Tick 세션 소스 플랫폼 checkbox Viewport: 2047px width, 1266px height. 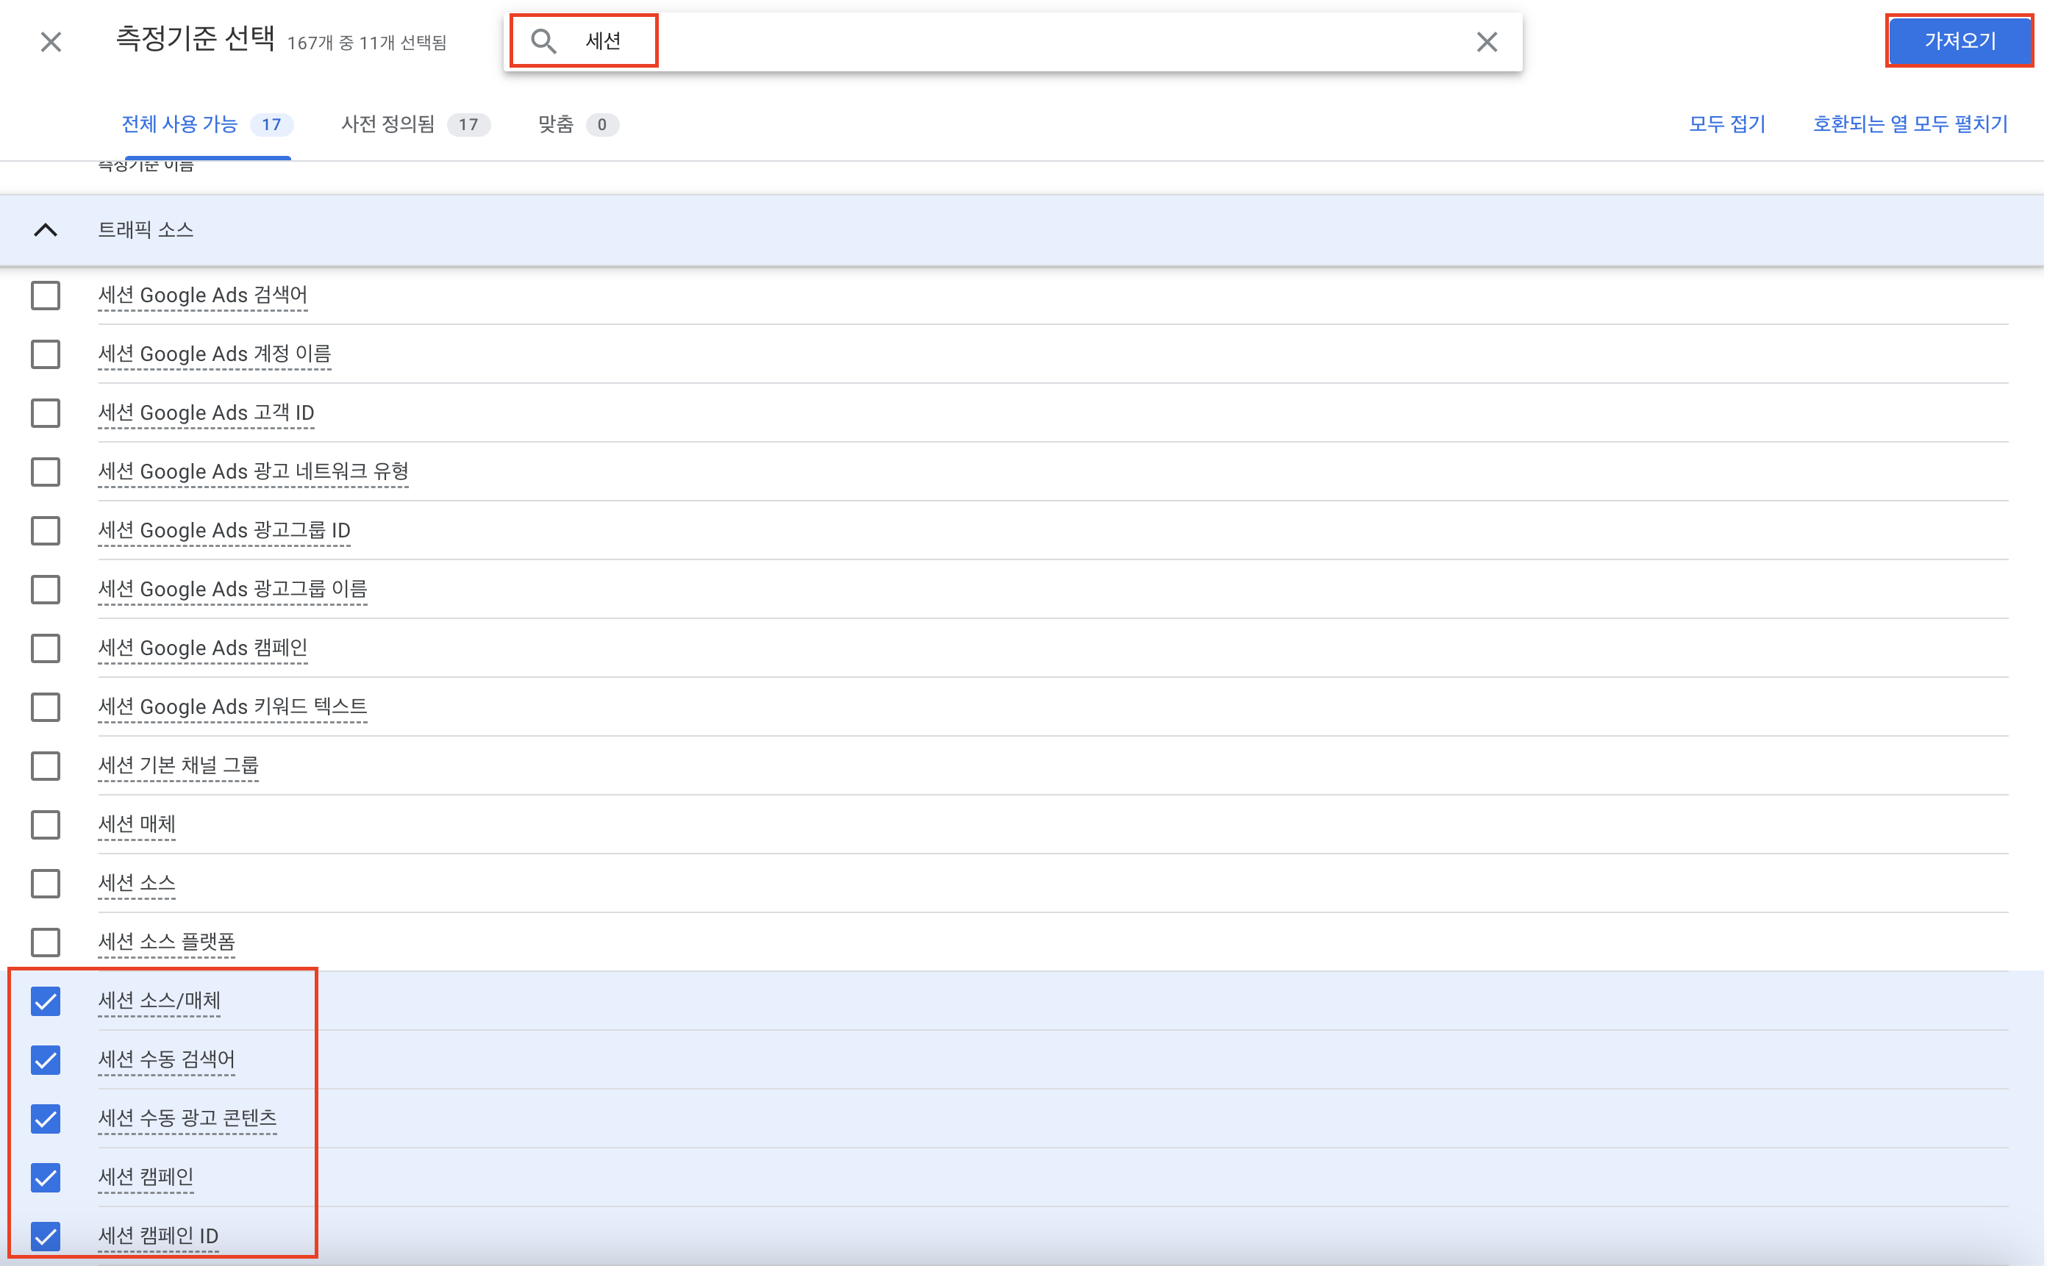[x=45, y=943]
